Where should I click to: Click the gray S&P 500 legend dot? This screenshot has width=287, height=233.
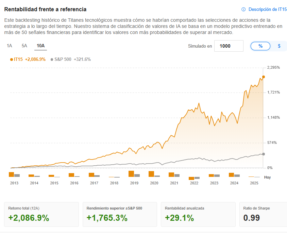coord(51,59)
